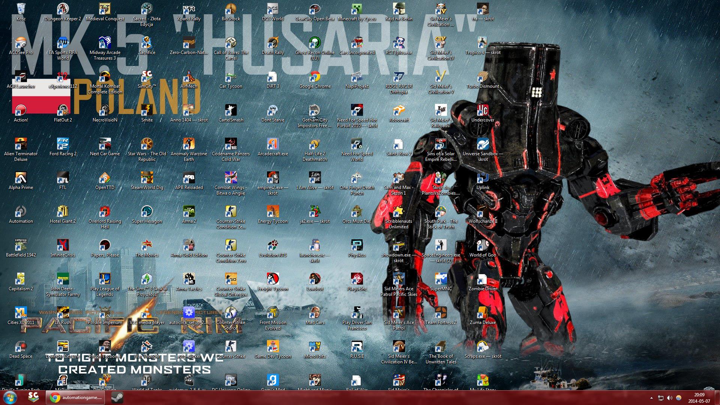
Task: Click the taskbar clock showing 20:09
Action: (x=699, y=398)
